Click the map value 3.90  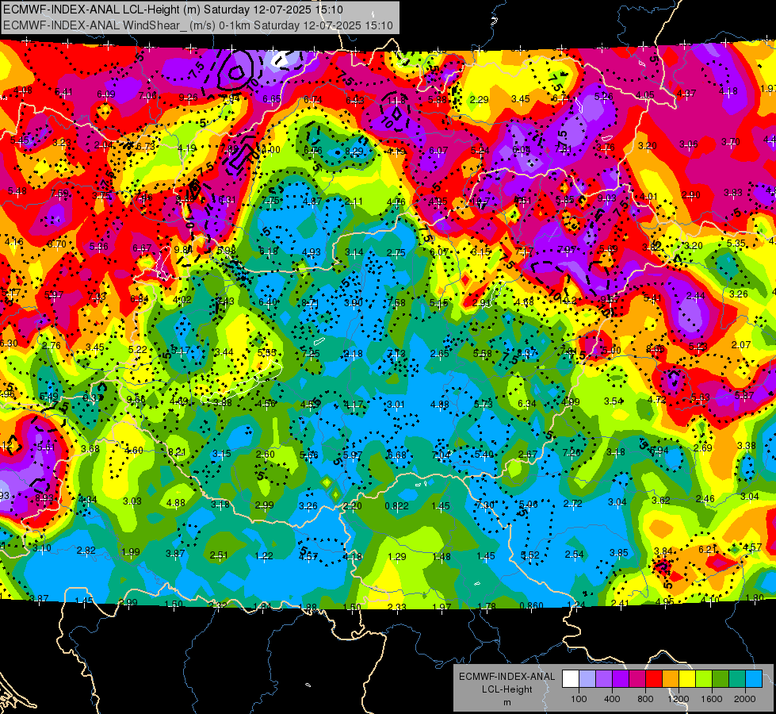point(354,303)
